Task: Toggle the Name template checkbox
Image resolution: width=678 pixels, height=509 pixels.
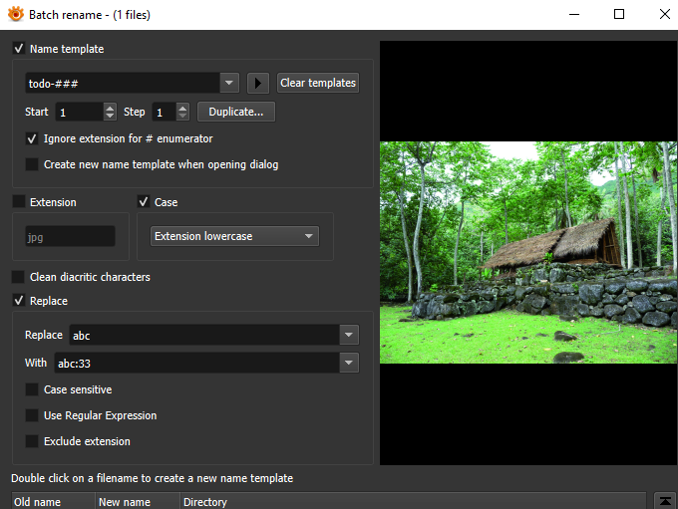Action: click(19, 49)
